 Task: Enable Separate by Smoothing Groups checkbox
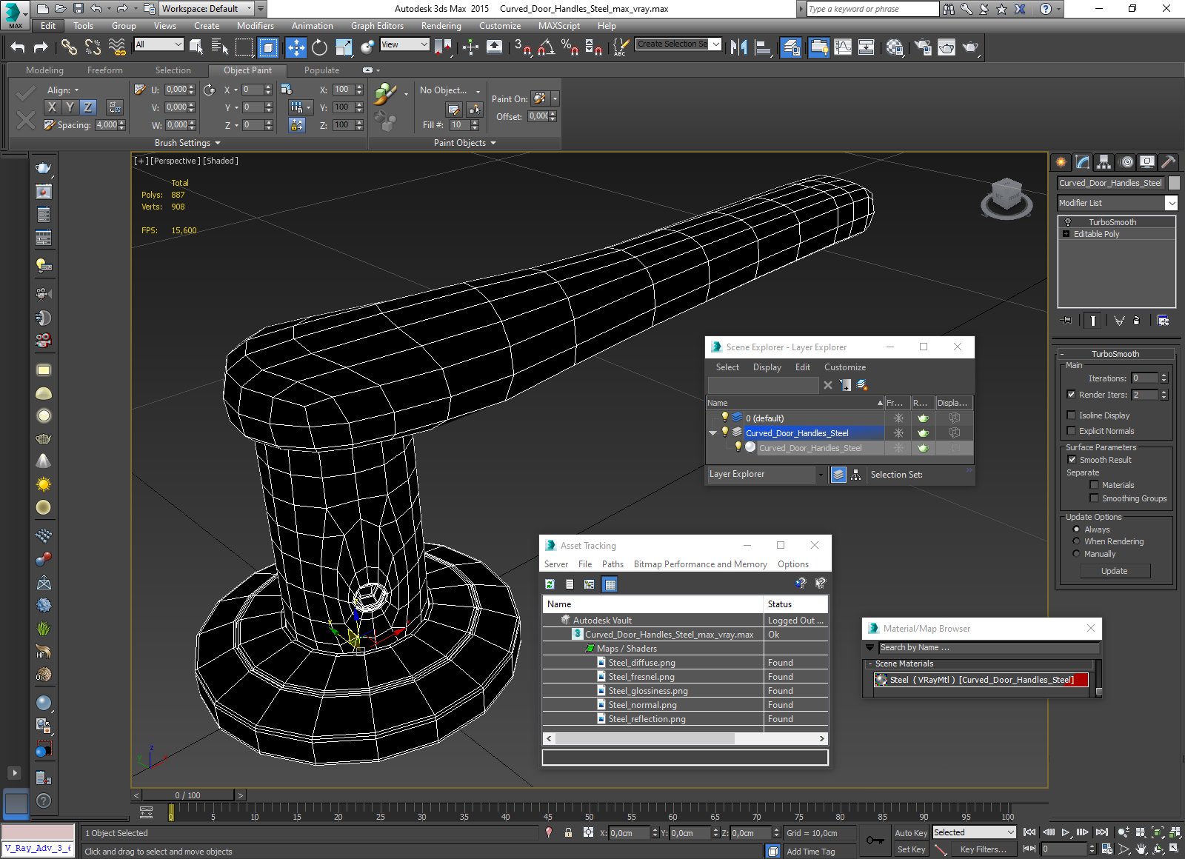1094,498
